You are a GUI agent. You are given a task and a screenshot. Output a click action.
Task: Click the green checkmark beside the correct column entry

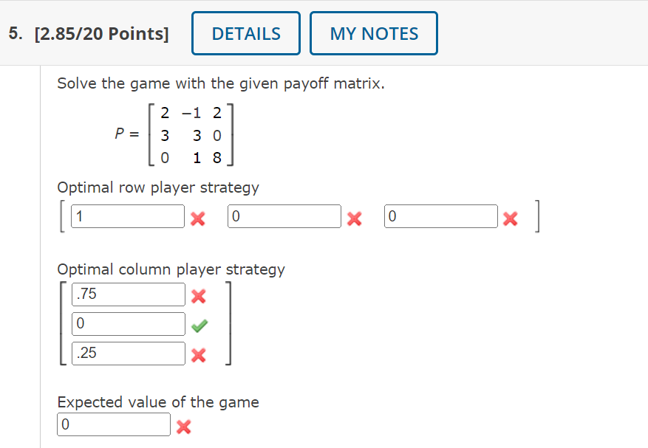tap(199, 325)
